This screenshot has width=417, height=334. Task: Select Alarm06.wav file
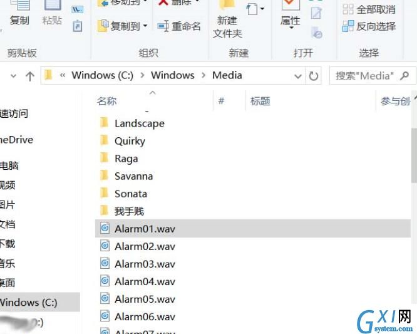(145, 316)
